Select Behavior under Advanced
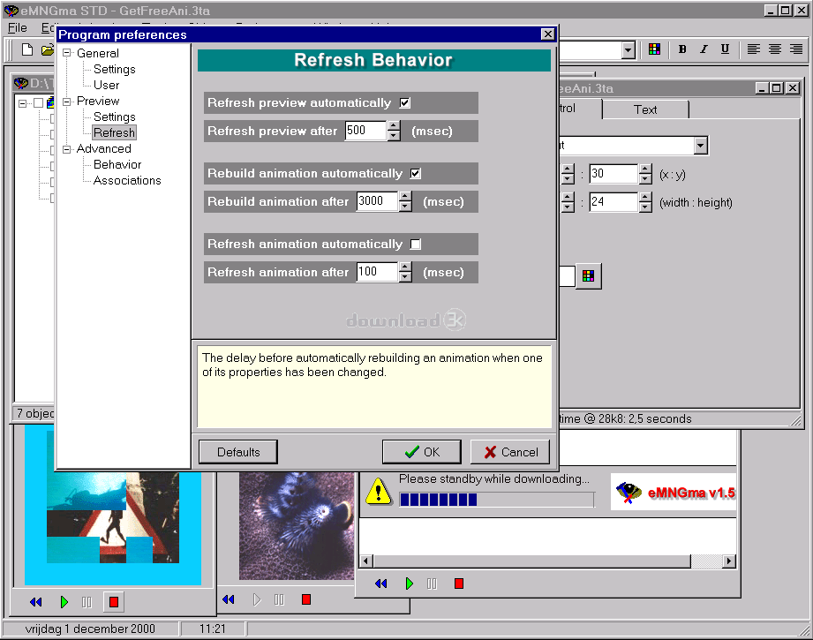The image size is (813, 640). click(x=117, y=164)
